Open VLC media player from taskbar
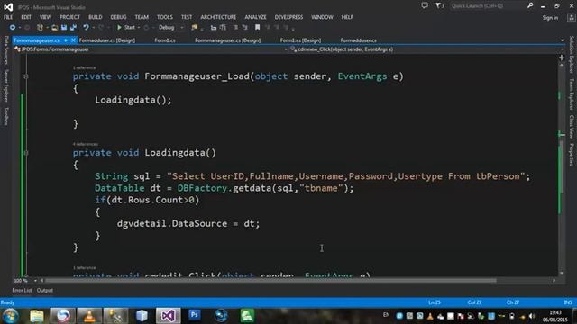Viewport: 577px width, 324px height. 89,316
